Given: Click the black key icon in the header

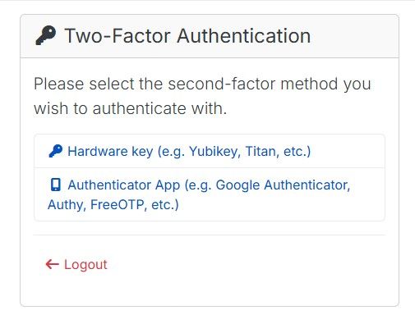Looking at the screenshot, I should tap(46, 35).
